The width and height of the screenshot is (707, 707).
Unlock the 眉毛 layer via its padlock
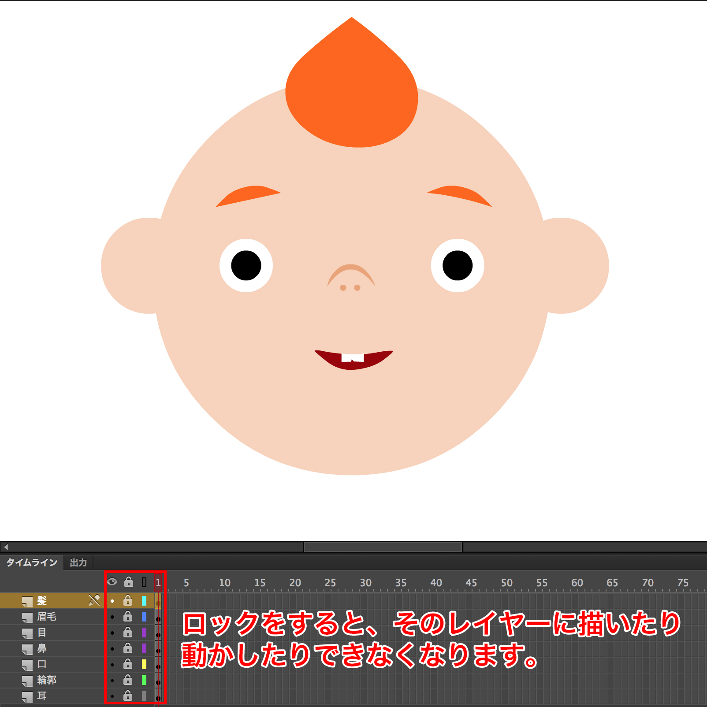(x=128, y=616)
